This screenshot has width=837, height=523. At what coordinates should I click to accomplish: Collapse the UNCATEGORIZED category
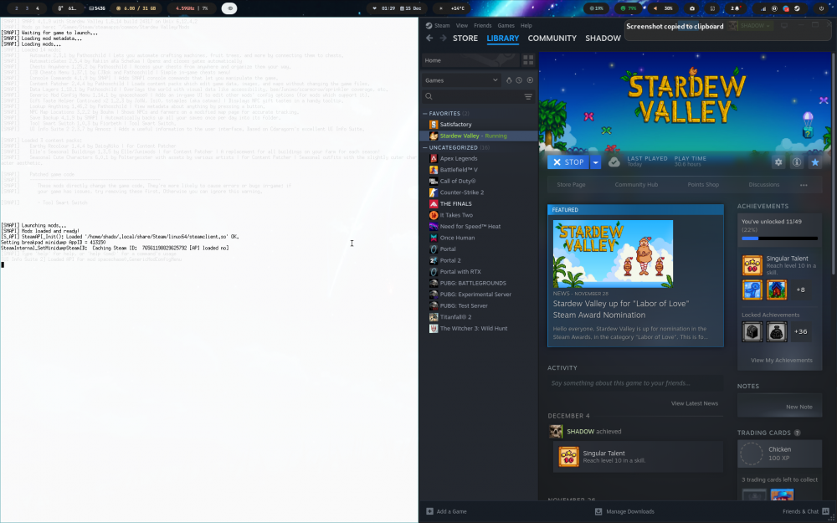tap(425, 148)
